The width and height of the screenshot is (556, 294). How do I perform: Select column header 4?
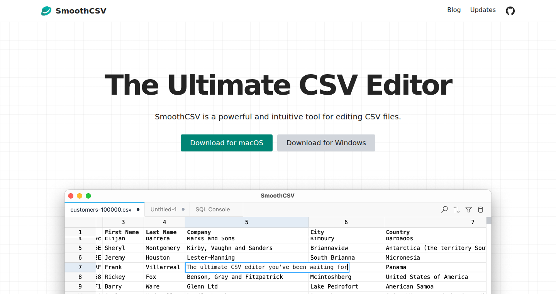[164, 222]
